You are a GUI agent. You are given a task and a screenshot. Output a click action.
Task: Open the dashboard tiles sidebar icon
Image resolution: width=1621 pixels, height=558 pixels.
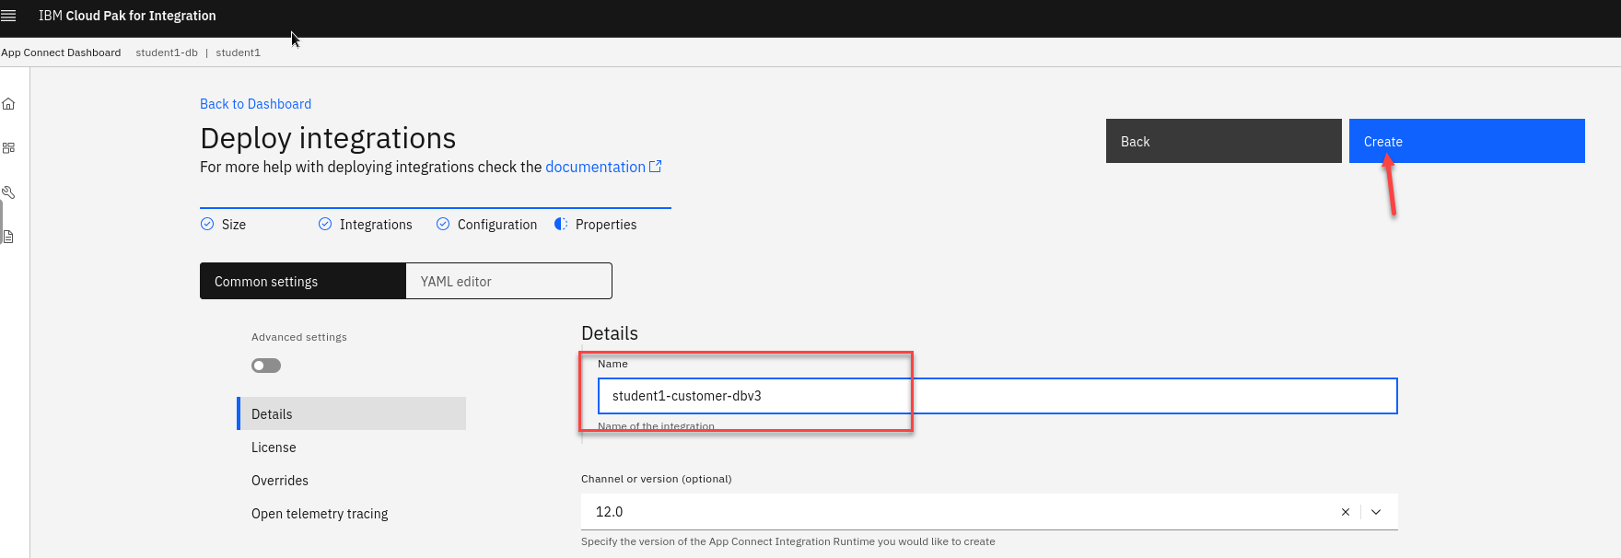8,148
